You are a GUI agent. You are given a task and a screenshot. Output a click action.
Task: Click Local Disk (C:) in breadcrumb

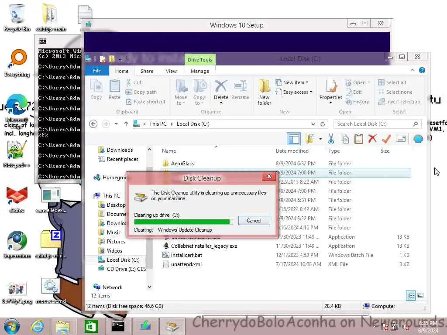pyautogui.click(x=193, y=124)
